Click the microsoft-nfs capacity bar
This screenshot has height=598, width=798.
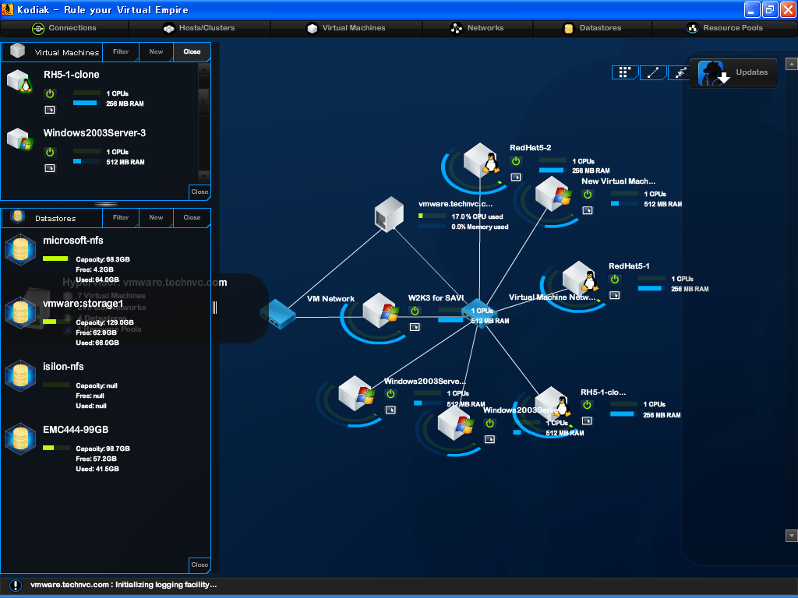click(56, 259)
